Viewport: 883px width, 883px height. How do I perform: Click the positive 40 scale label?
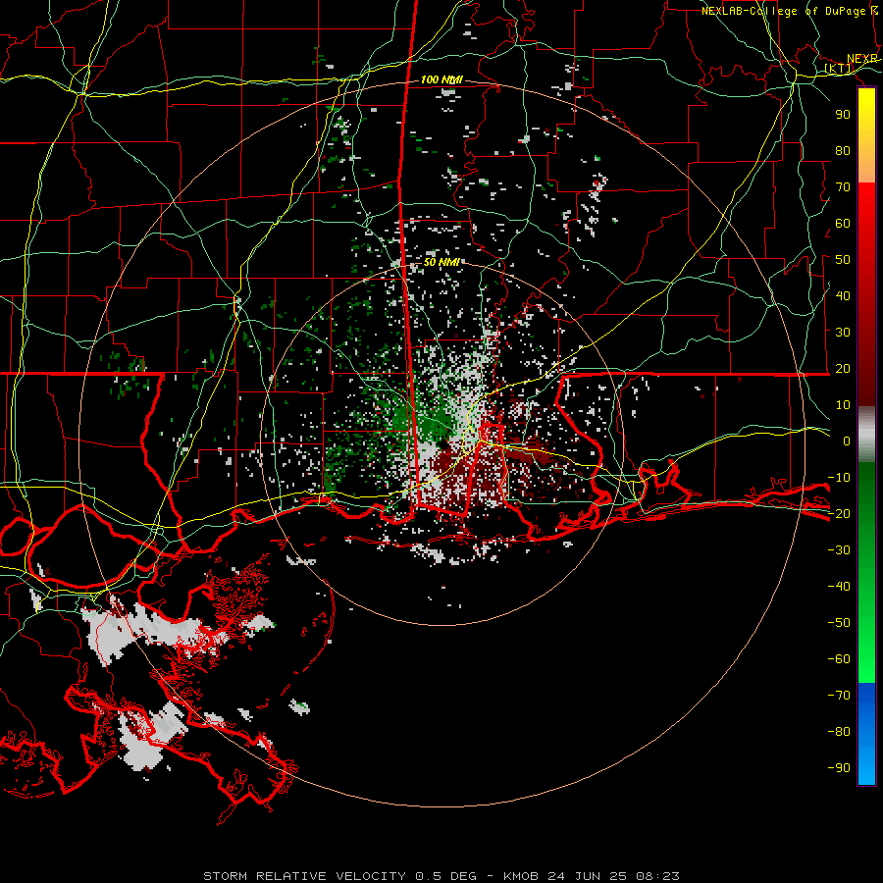pos(843,295)
